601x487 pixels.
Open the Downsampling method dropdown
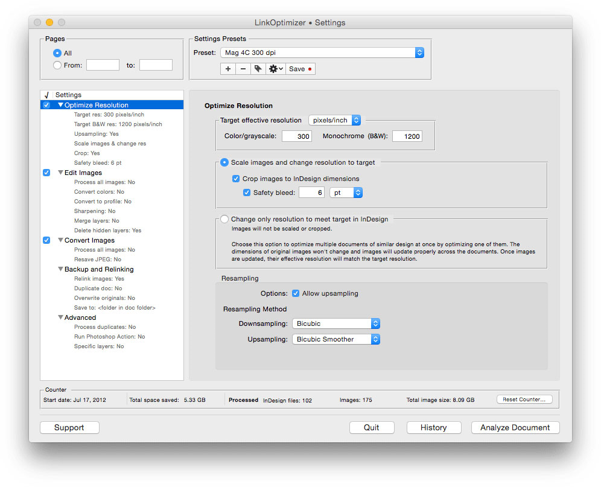[x=336, y=323]
